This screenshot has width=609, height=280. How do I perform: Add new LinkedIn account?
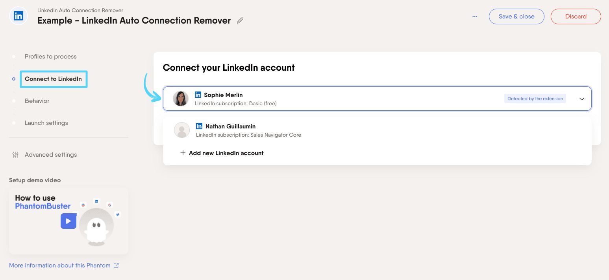[222, 153]
